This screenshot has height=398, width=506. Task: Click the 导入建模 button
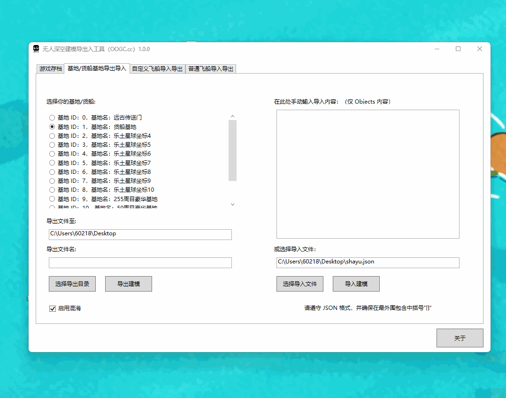356,284
